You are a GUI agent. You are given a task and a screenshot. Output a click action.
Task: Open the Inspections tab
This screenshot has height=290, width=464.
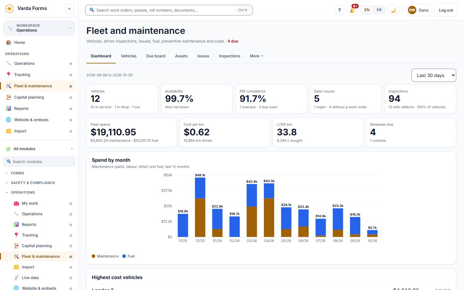pos(229,56)
